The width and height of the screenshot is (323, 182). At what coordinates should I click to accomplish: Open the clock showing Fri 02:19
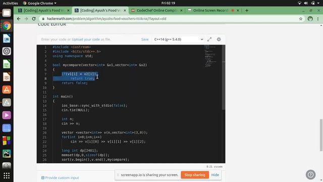168,3
